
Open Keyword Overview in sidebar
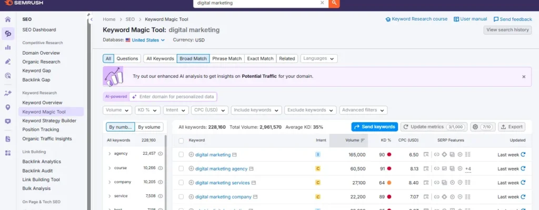point(42,102)
